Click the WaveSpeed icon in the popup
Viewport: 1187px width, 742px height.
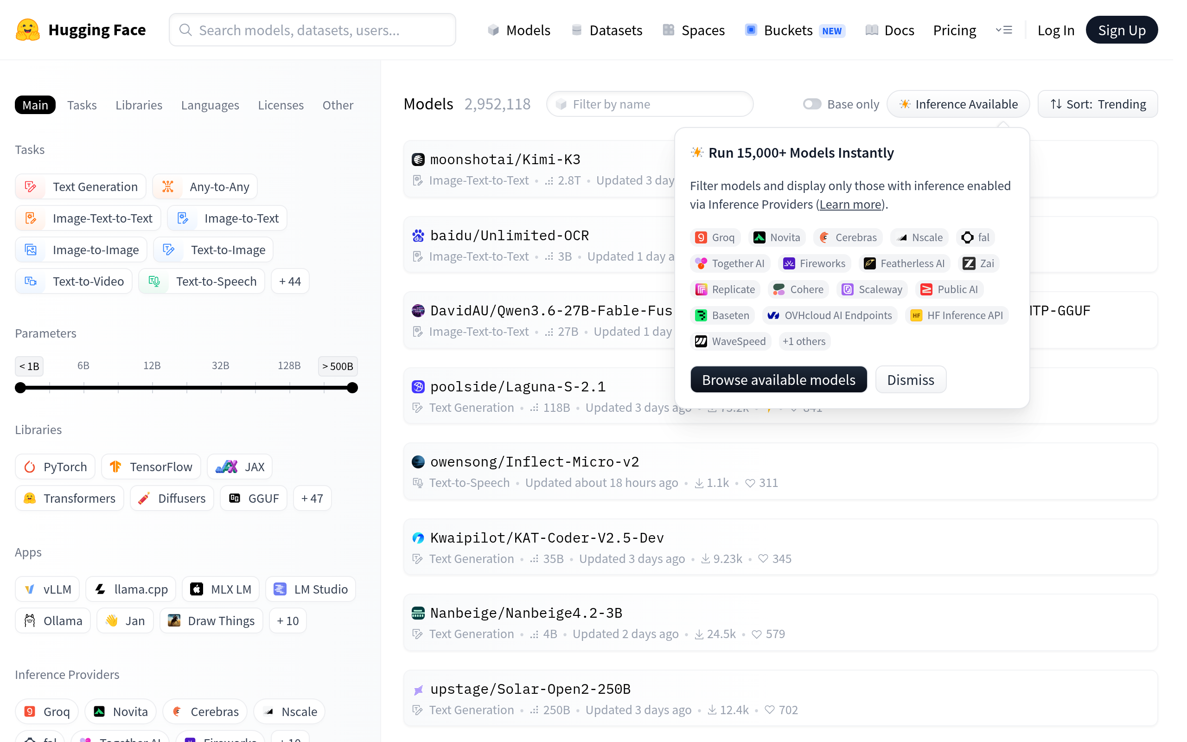click(701, 342)
